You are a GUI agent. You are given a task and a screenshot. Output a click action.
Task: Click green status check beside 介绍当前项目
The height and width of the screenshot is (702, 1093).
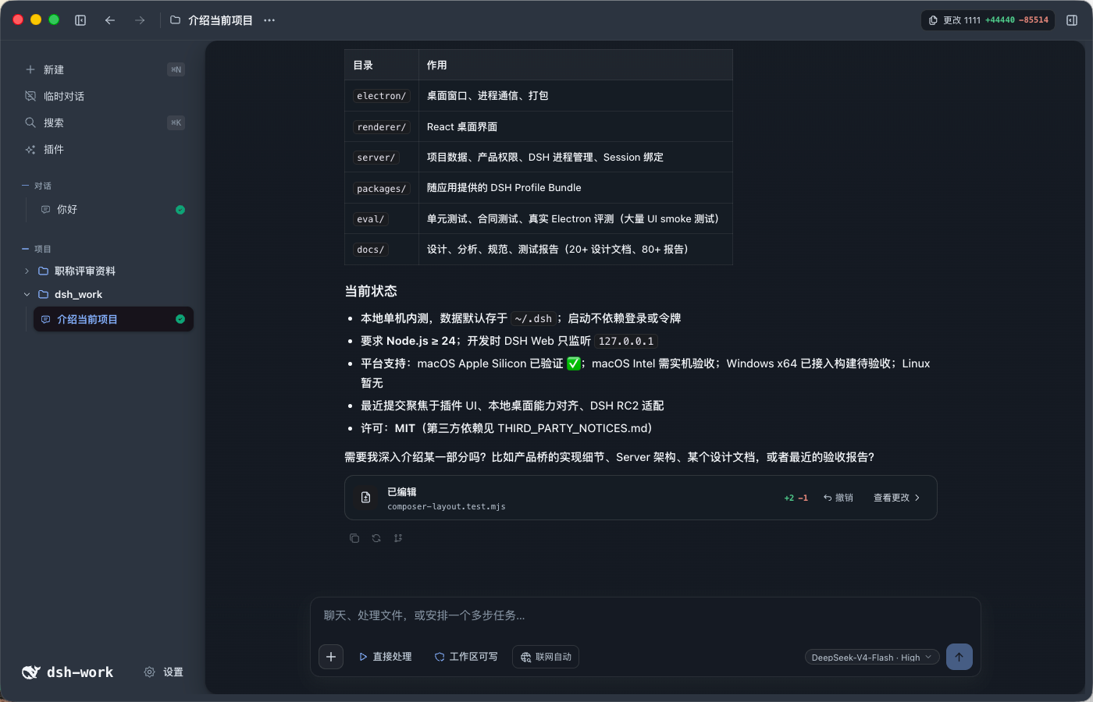coord(180,319)
